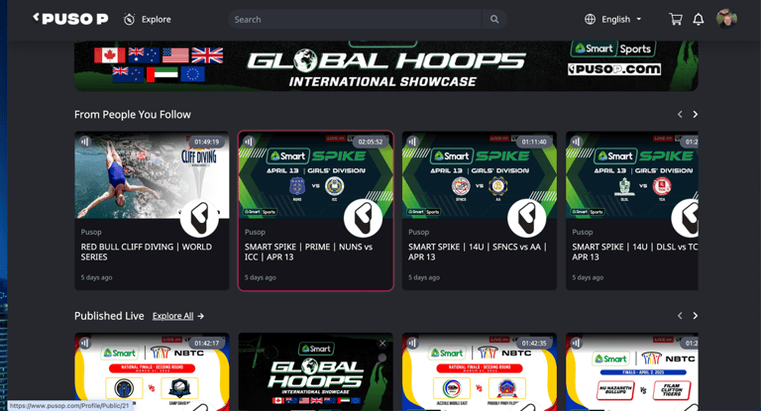Open Global Hoops card in Published Live
This screenshot has width=761, height=411.
[315, 371]
